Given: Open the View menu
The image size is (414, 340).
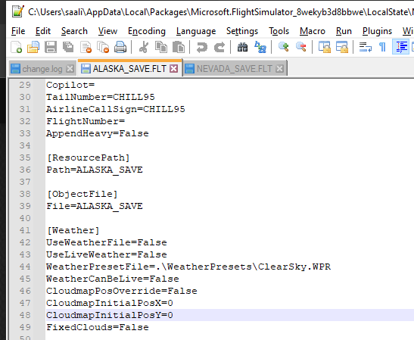Looking at the screenshot, I should pos(107,31).
